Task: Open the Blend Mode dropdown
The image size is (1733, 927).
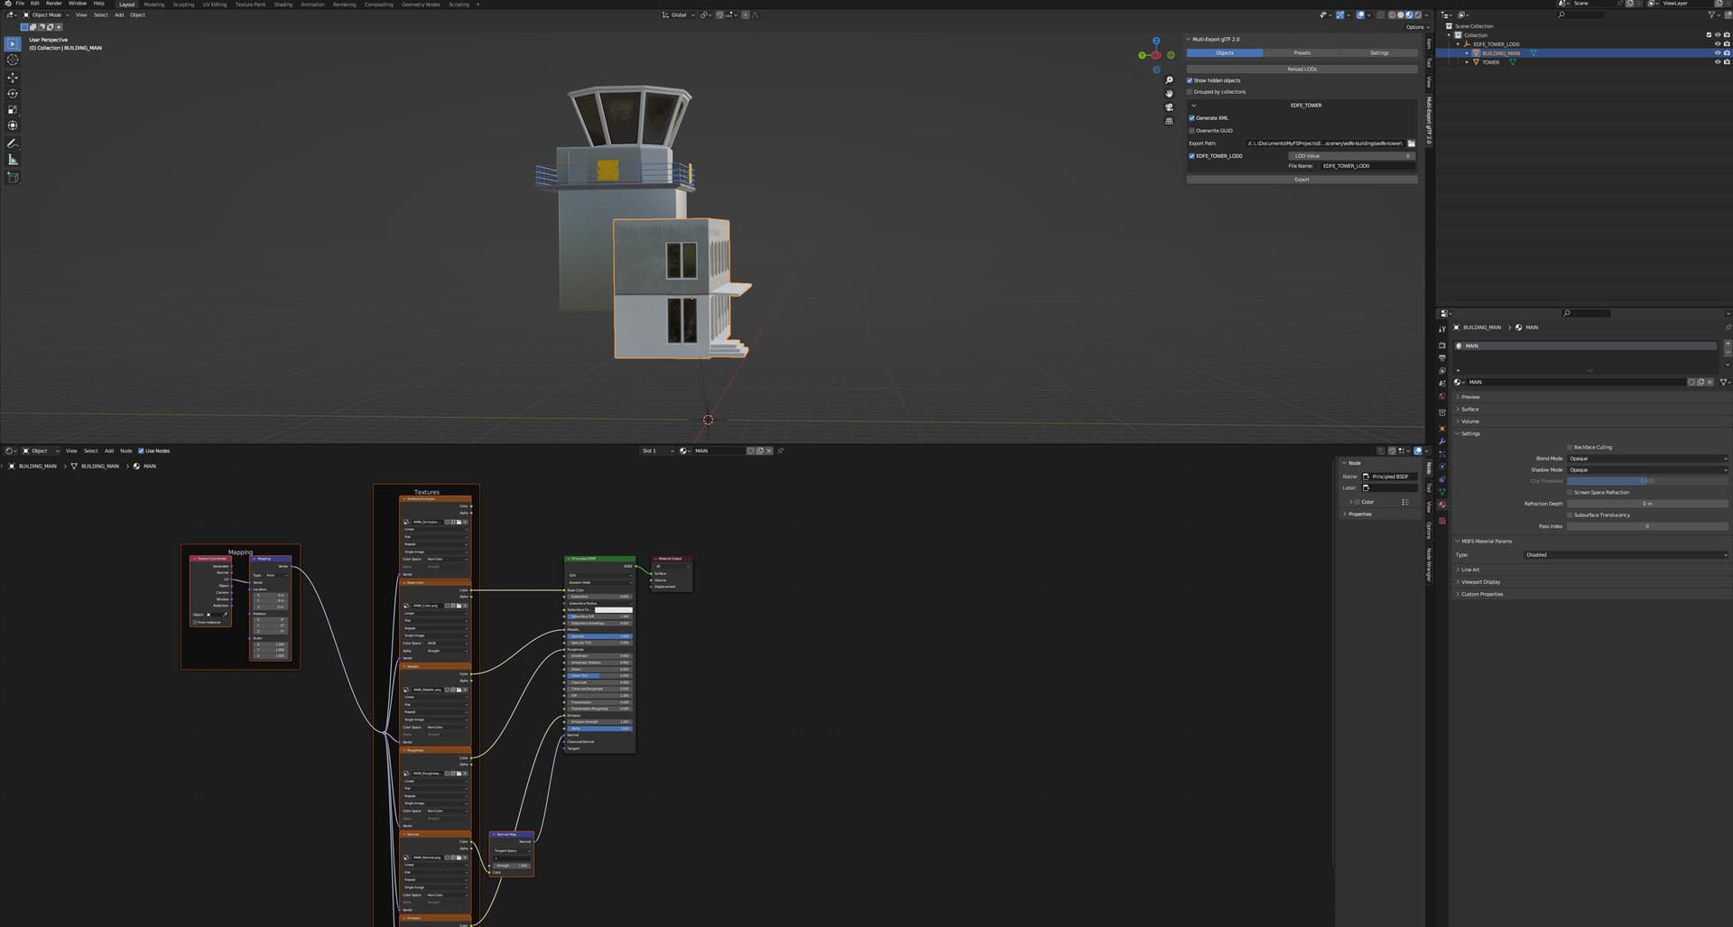Action: (x=1647, y=459)
